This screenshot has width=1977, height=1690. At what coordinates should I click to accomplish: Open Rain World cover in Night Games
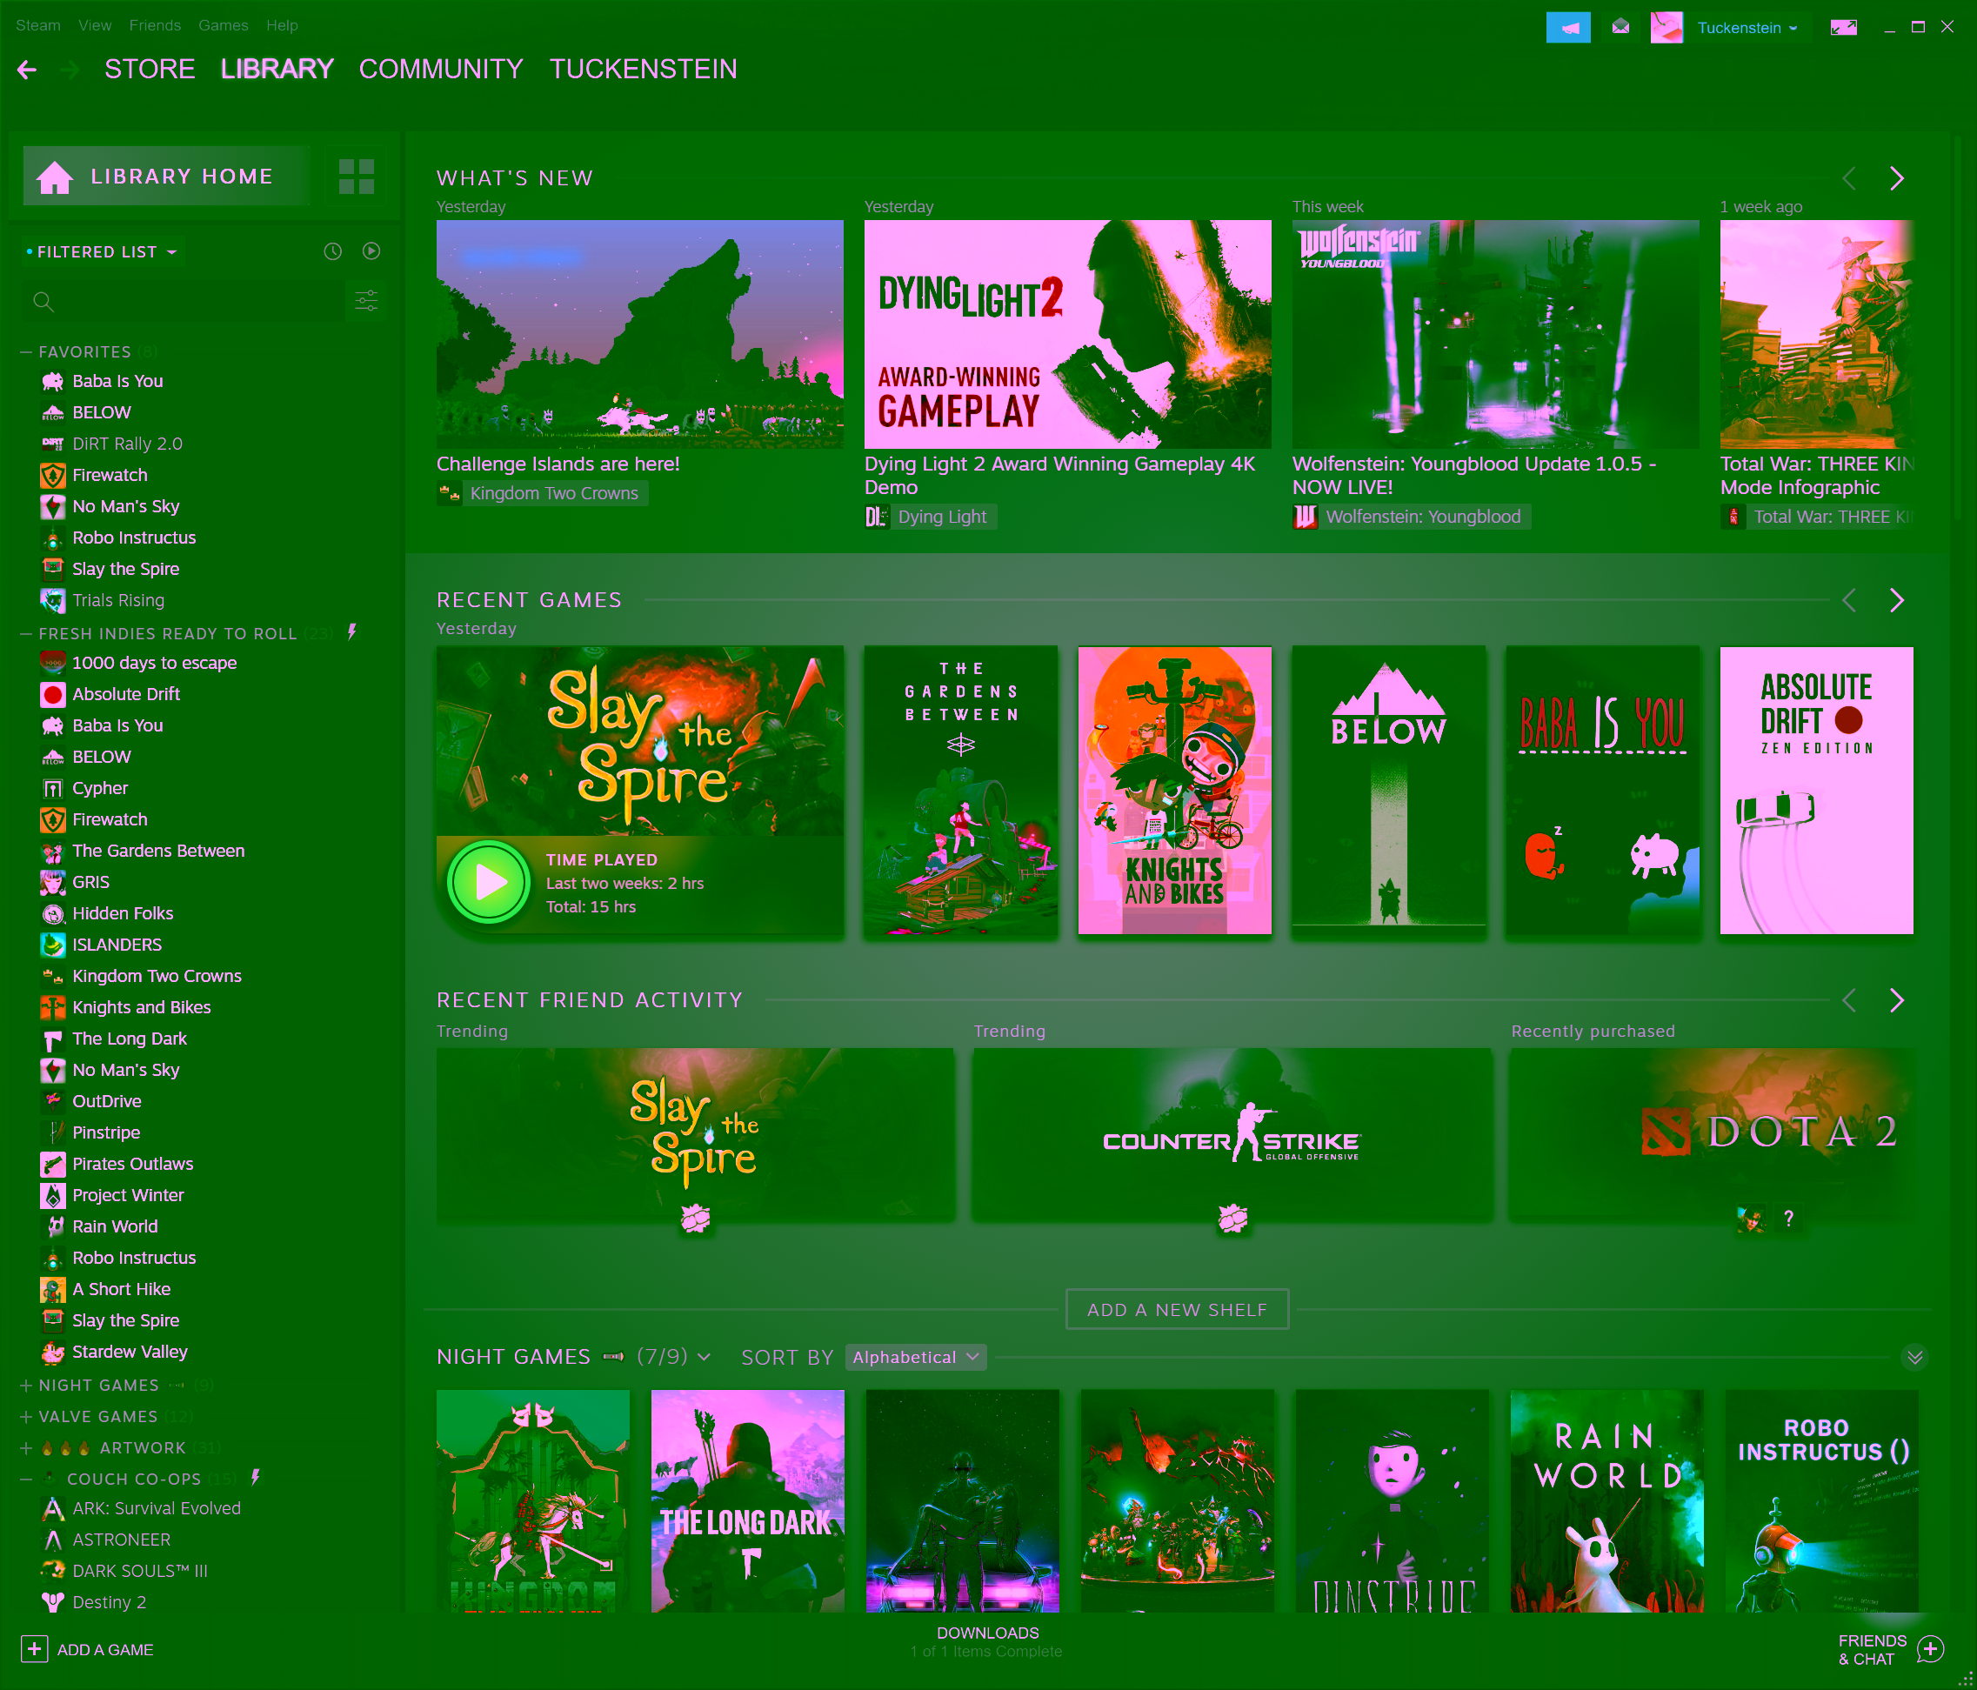point(1606,1501)
